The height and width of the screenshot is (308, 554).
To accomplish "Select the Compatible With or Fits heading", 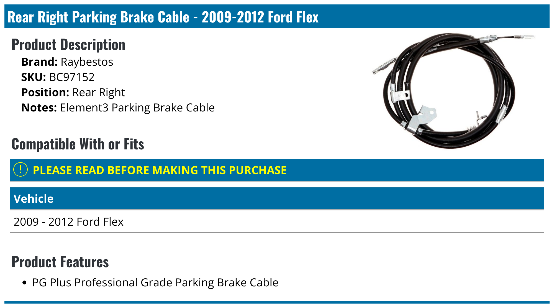I will click(78, 144).
